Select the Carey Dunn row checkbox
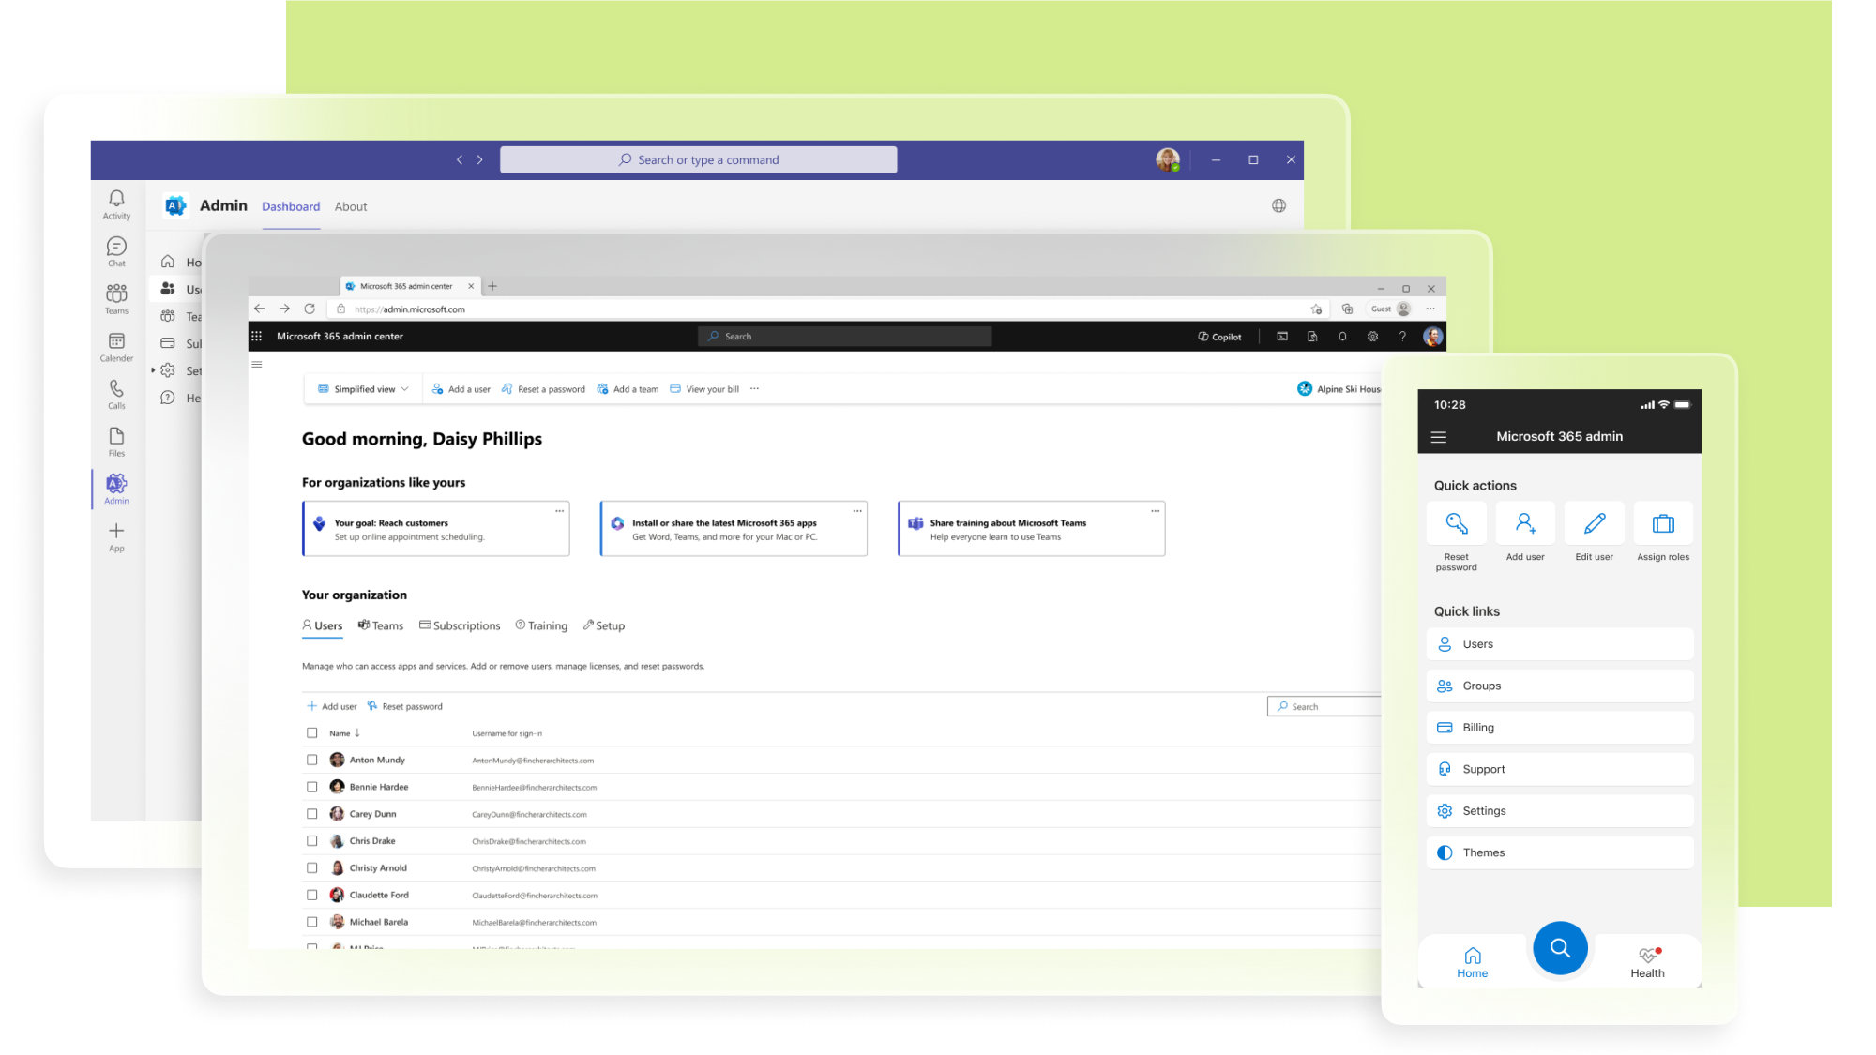The width and height of the screenshot is (1876, 1055). tap(312, 815)
